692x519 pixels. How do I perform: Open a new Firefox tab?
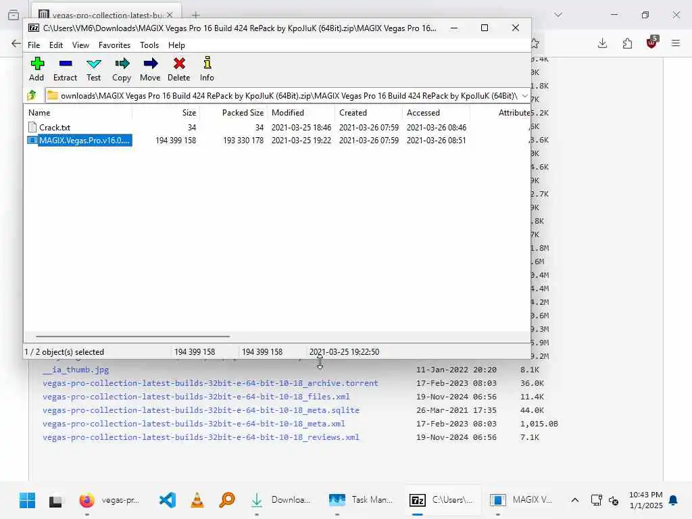(196, 15)
